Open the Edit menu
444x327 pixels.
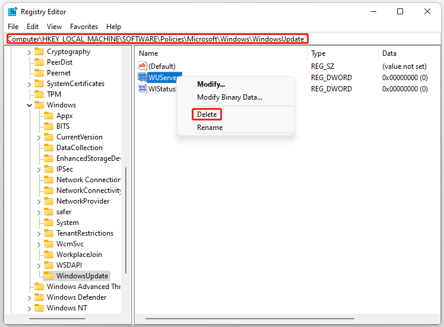coord(33,27)
